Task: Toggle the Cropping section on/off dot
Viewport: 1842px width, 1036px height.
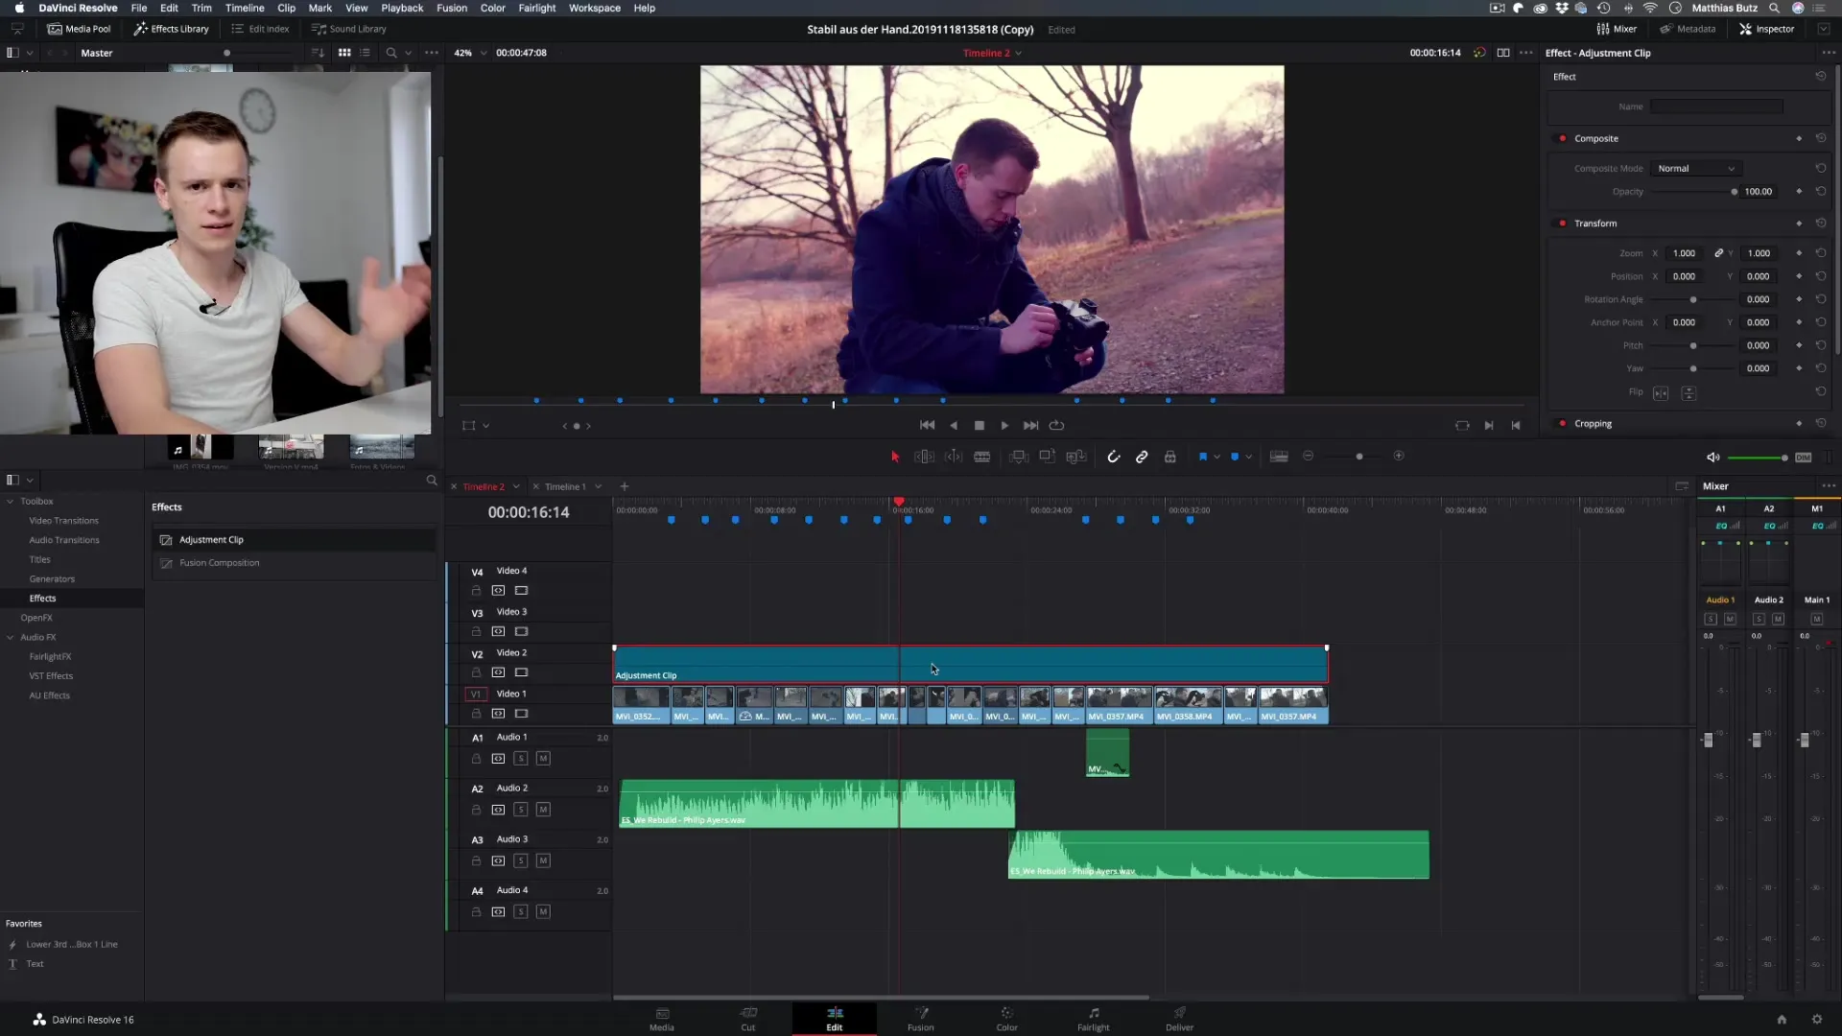Action: click(x=1563, y=424)
